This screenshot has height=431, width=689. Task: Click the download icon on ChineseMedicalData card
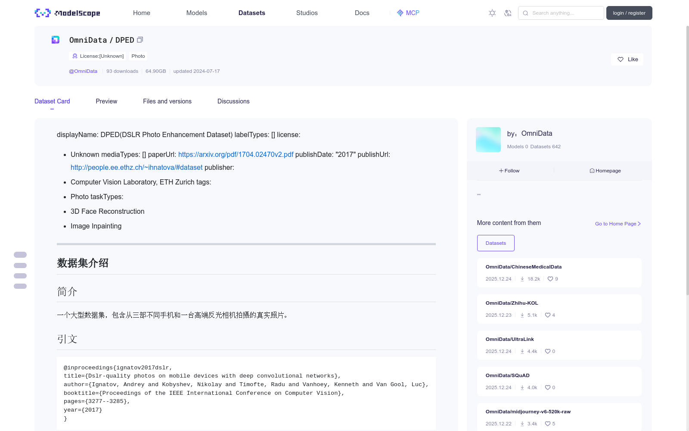point(522,279)
